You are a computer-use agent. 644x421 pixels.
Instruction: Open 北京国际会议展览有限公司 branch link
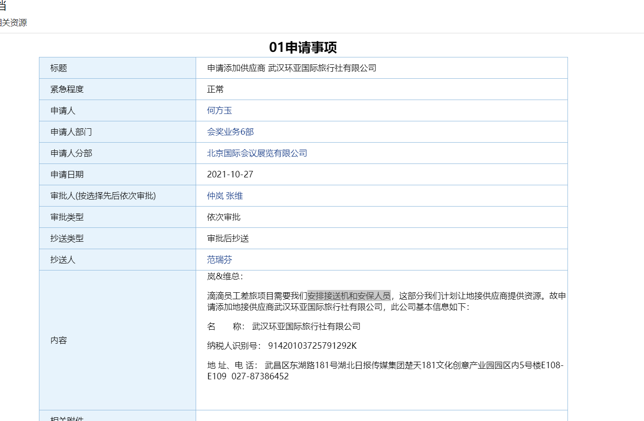click(x=257, y=153)
